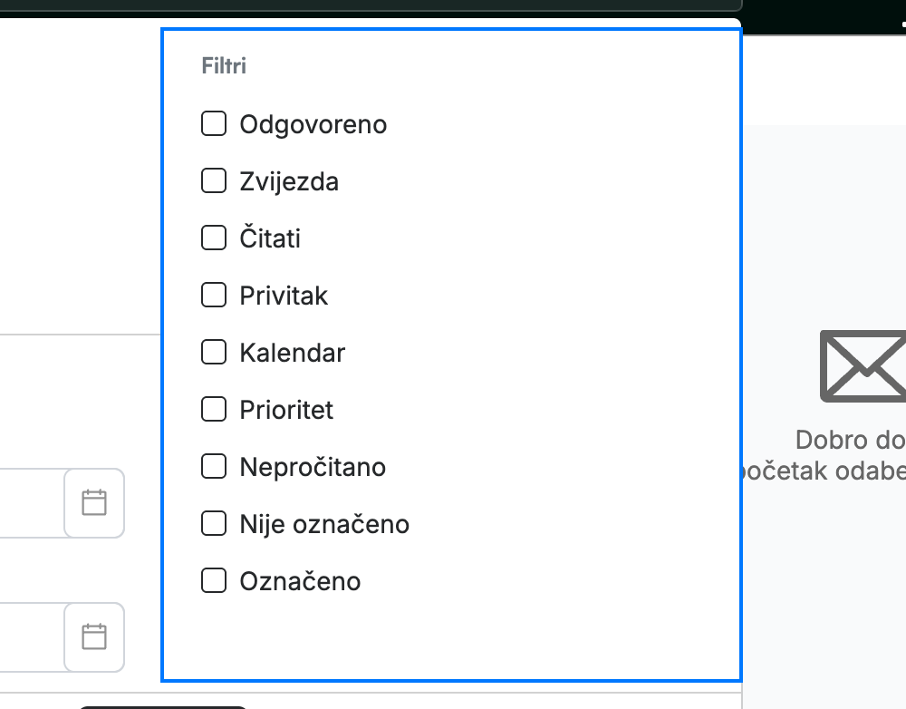906x709 pixels.
Task: Tick the Odgovoreno filter checkbox
Action: coord(214,123)
